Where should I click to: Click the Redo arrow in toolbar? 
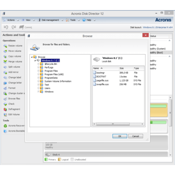coord(14,27)
